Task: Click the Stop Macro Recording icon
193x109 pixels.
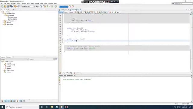Action: 112,12
